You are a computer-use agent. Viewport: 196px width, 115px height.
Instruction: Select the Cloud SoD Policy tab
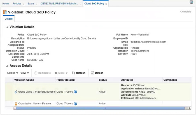94,4
